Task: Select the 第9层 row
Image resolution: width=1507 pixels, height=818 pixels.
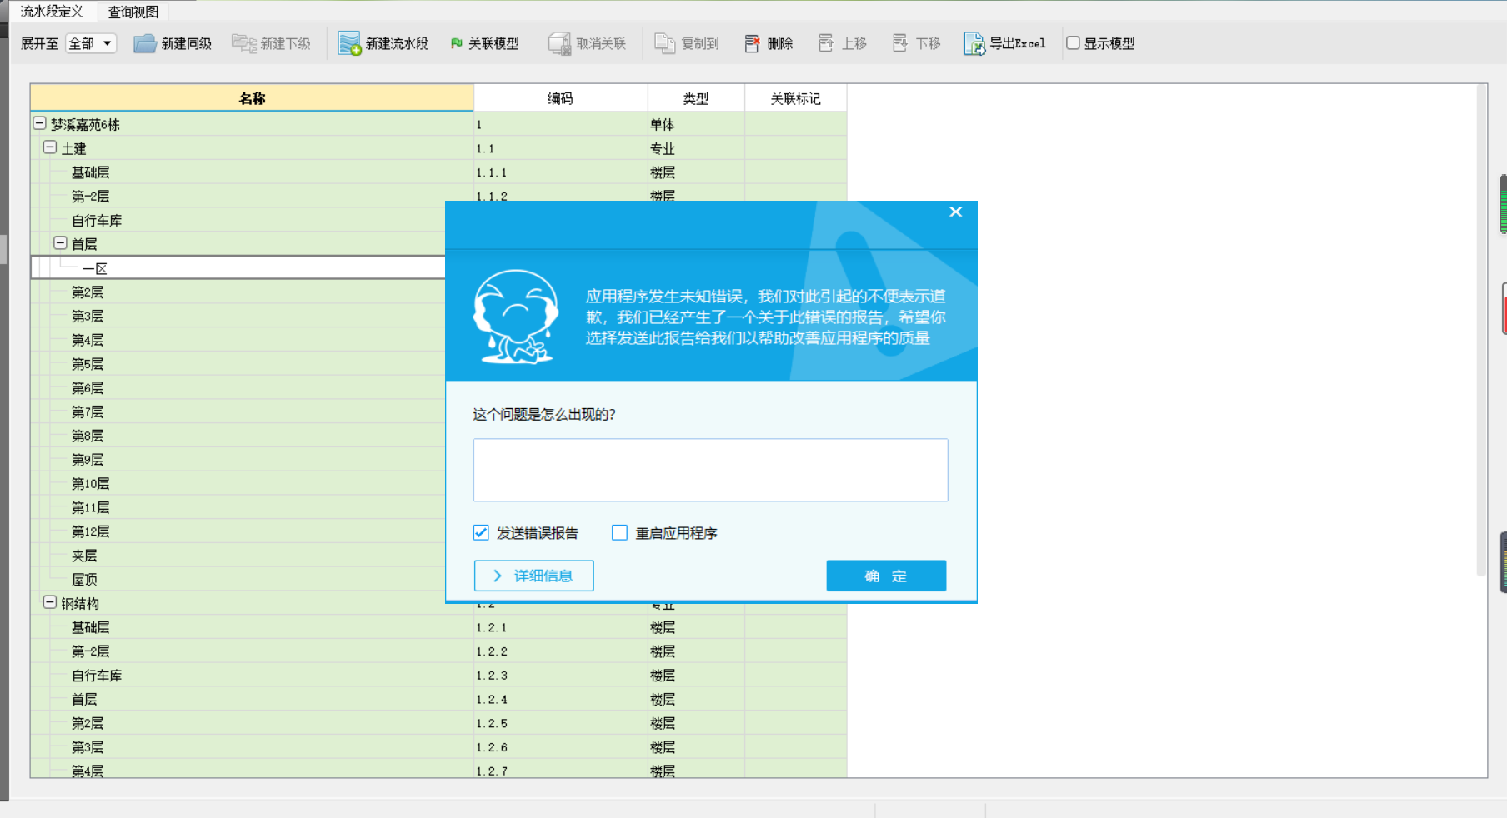Action: (238, 460)
